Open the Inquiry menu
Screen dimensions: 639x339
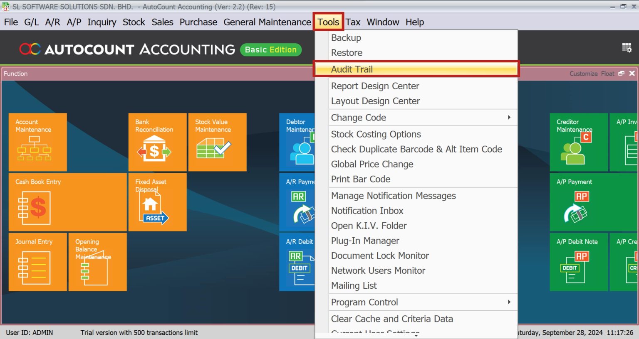click(102, 22)
